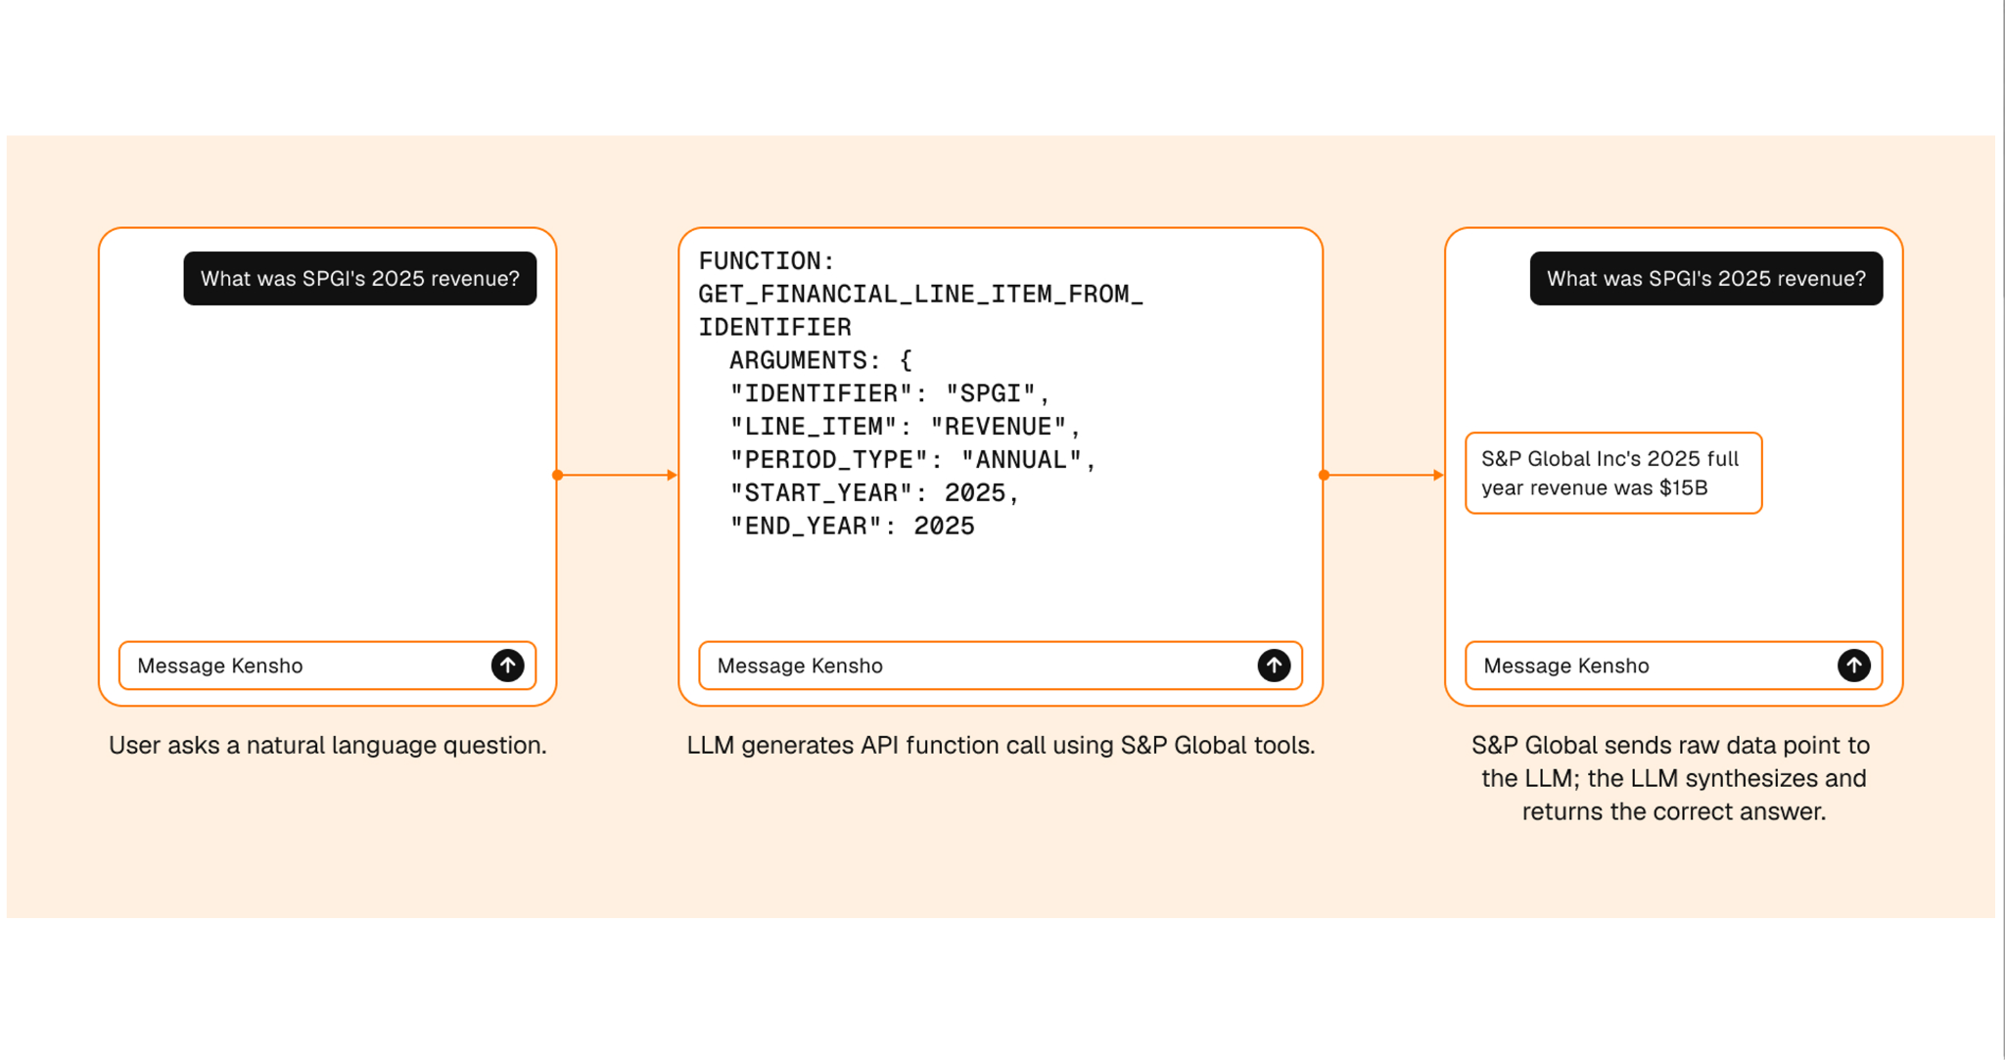Click the "ARGUMENTS: {" line
The image size is (2005, 1060).
click(x=820, y=360)
